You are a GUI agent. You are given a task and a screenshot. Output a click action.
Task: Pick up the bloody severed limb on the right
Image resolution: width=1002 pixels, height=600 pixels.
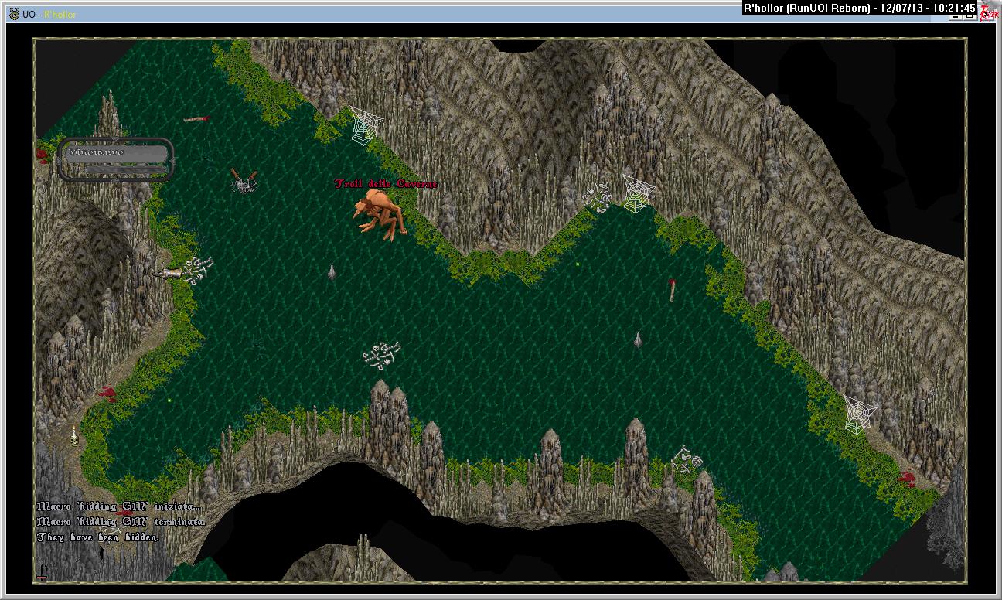(x=672, y=290)
